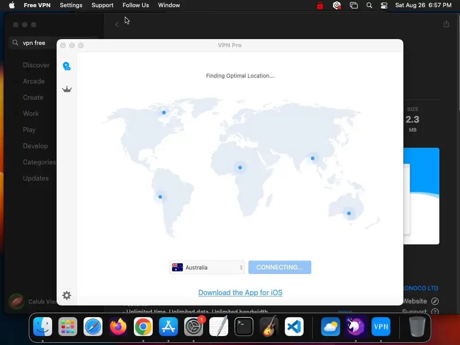Click the shield status icon in menu bar
This screenshot has height=345, width=460.
(x=337, y=5)
